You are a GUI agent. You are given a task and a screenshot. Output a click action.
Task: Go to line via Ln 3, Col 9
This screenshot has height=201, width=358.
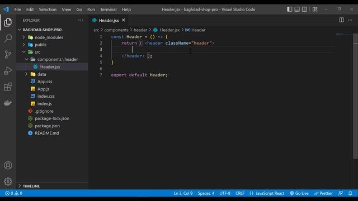(183, 193)
